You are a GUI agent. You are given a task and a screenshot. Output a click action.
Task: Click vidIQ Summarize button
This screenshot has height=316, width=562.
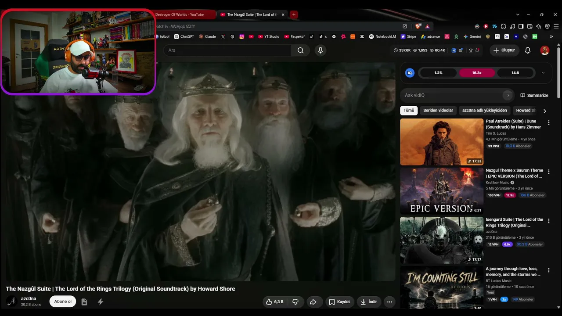coord(534,95)
